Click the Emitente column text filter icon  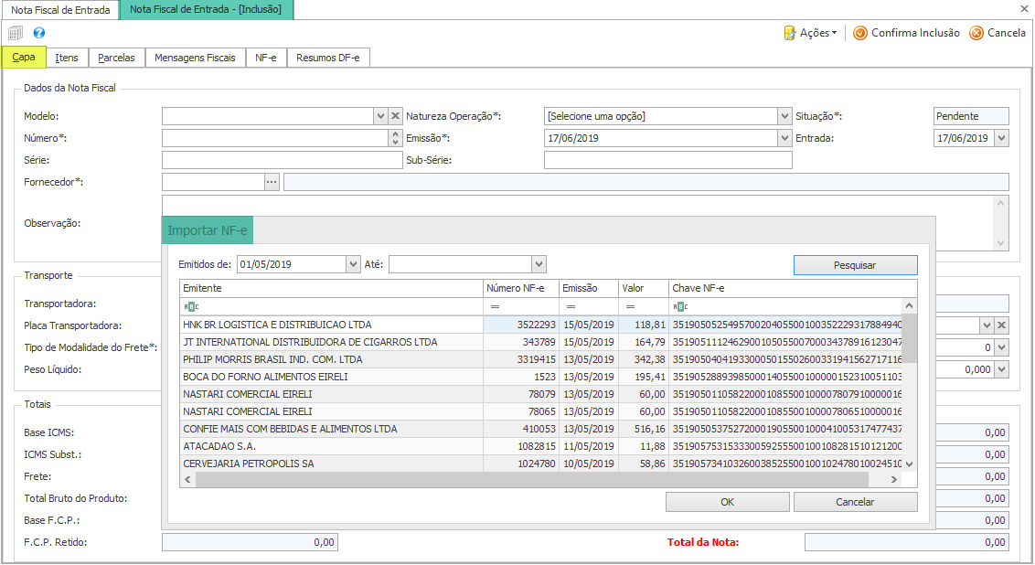click(x=190, y=306)
